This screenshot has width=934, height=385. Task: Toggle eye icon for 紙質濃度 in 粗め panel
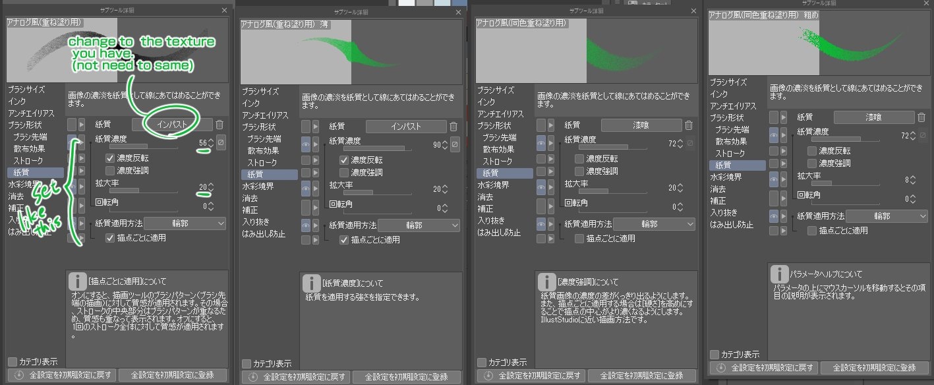(774, 135)
